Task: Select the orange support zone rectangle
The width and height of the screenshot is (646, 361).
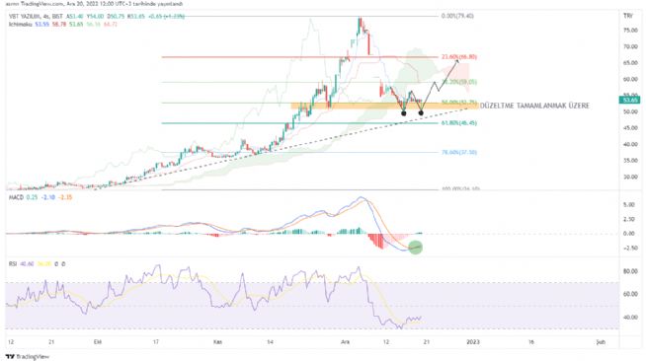Action: pos(384,107)
